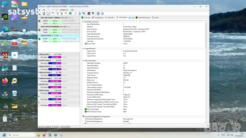Click the Power State row icon
Screen dimensions: 246x138
coord(86,44)
